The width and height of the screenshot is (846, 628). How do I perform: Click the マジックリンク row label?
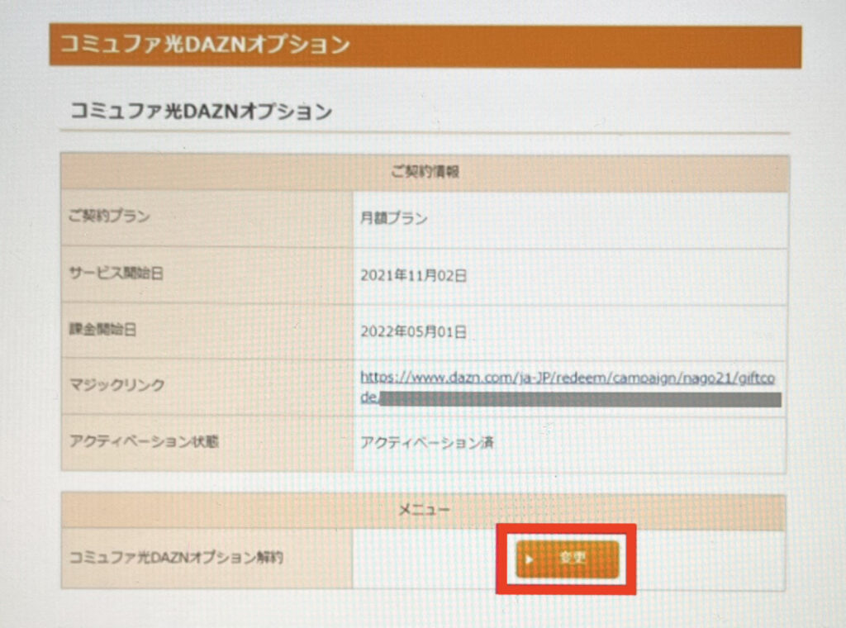pyautogui.click(x=116, y=385)
